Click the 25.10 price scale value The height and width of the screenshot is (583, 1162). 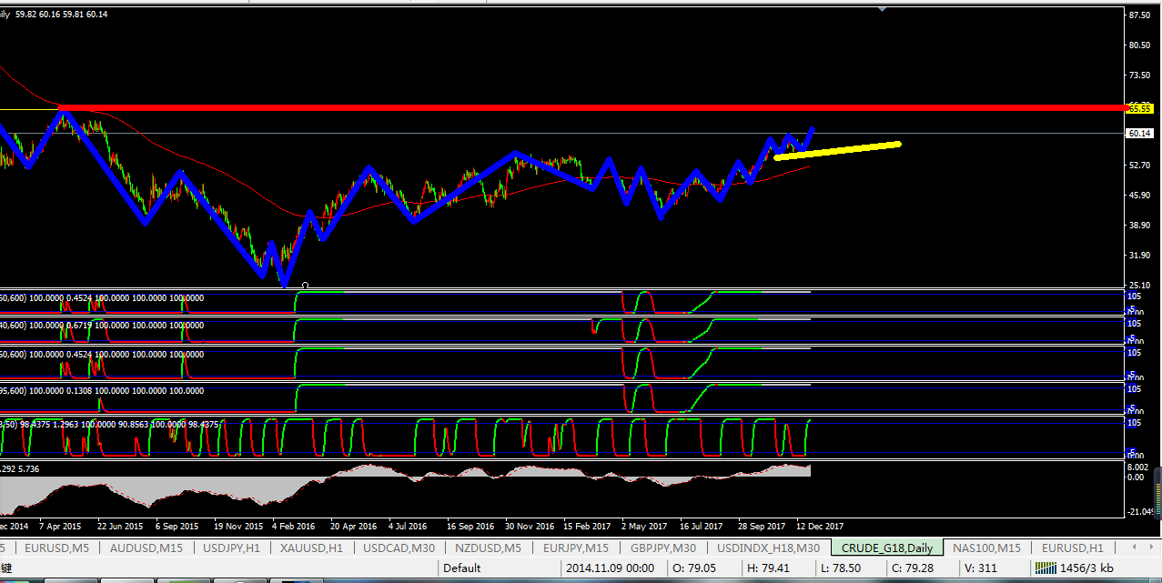1140,286
